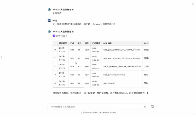The height and width of the screenshot is (115, 196).
Task: Open the bookmark icon beside the input box
Action: click(152, 107)
